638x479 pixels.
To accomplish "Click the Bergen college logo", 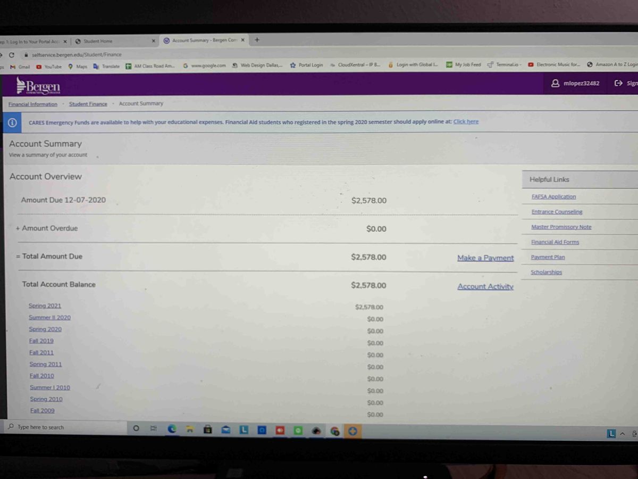I will pyautogui.click(x=38, y=85).
